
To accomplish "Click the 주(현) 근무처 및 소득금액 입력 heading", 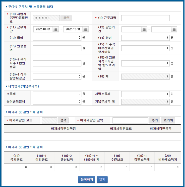I will pos(30,7).
